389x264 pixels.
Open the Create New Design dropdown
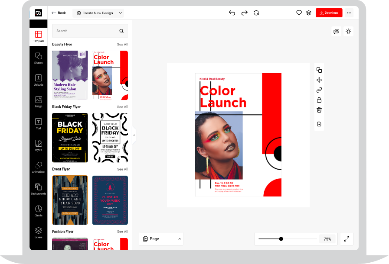pos(98,13)
